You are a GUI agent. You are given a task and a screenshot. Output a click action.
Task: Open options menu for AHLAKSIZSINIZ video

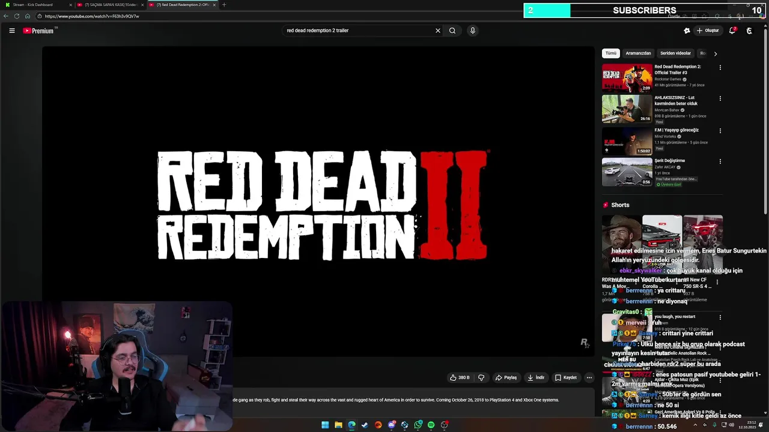tap(720, 98)
